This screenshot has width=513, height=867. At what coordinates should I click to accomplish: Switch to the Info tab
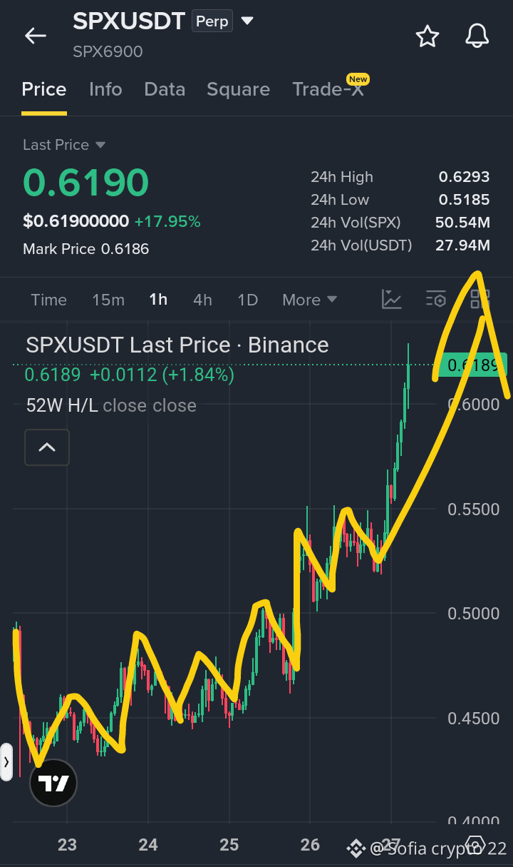coord(105,89)
